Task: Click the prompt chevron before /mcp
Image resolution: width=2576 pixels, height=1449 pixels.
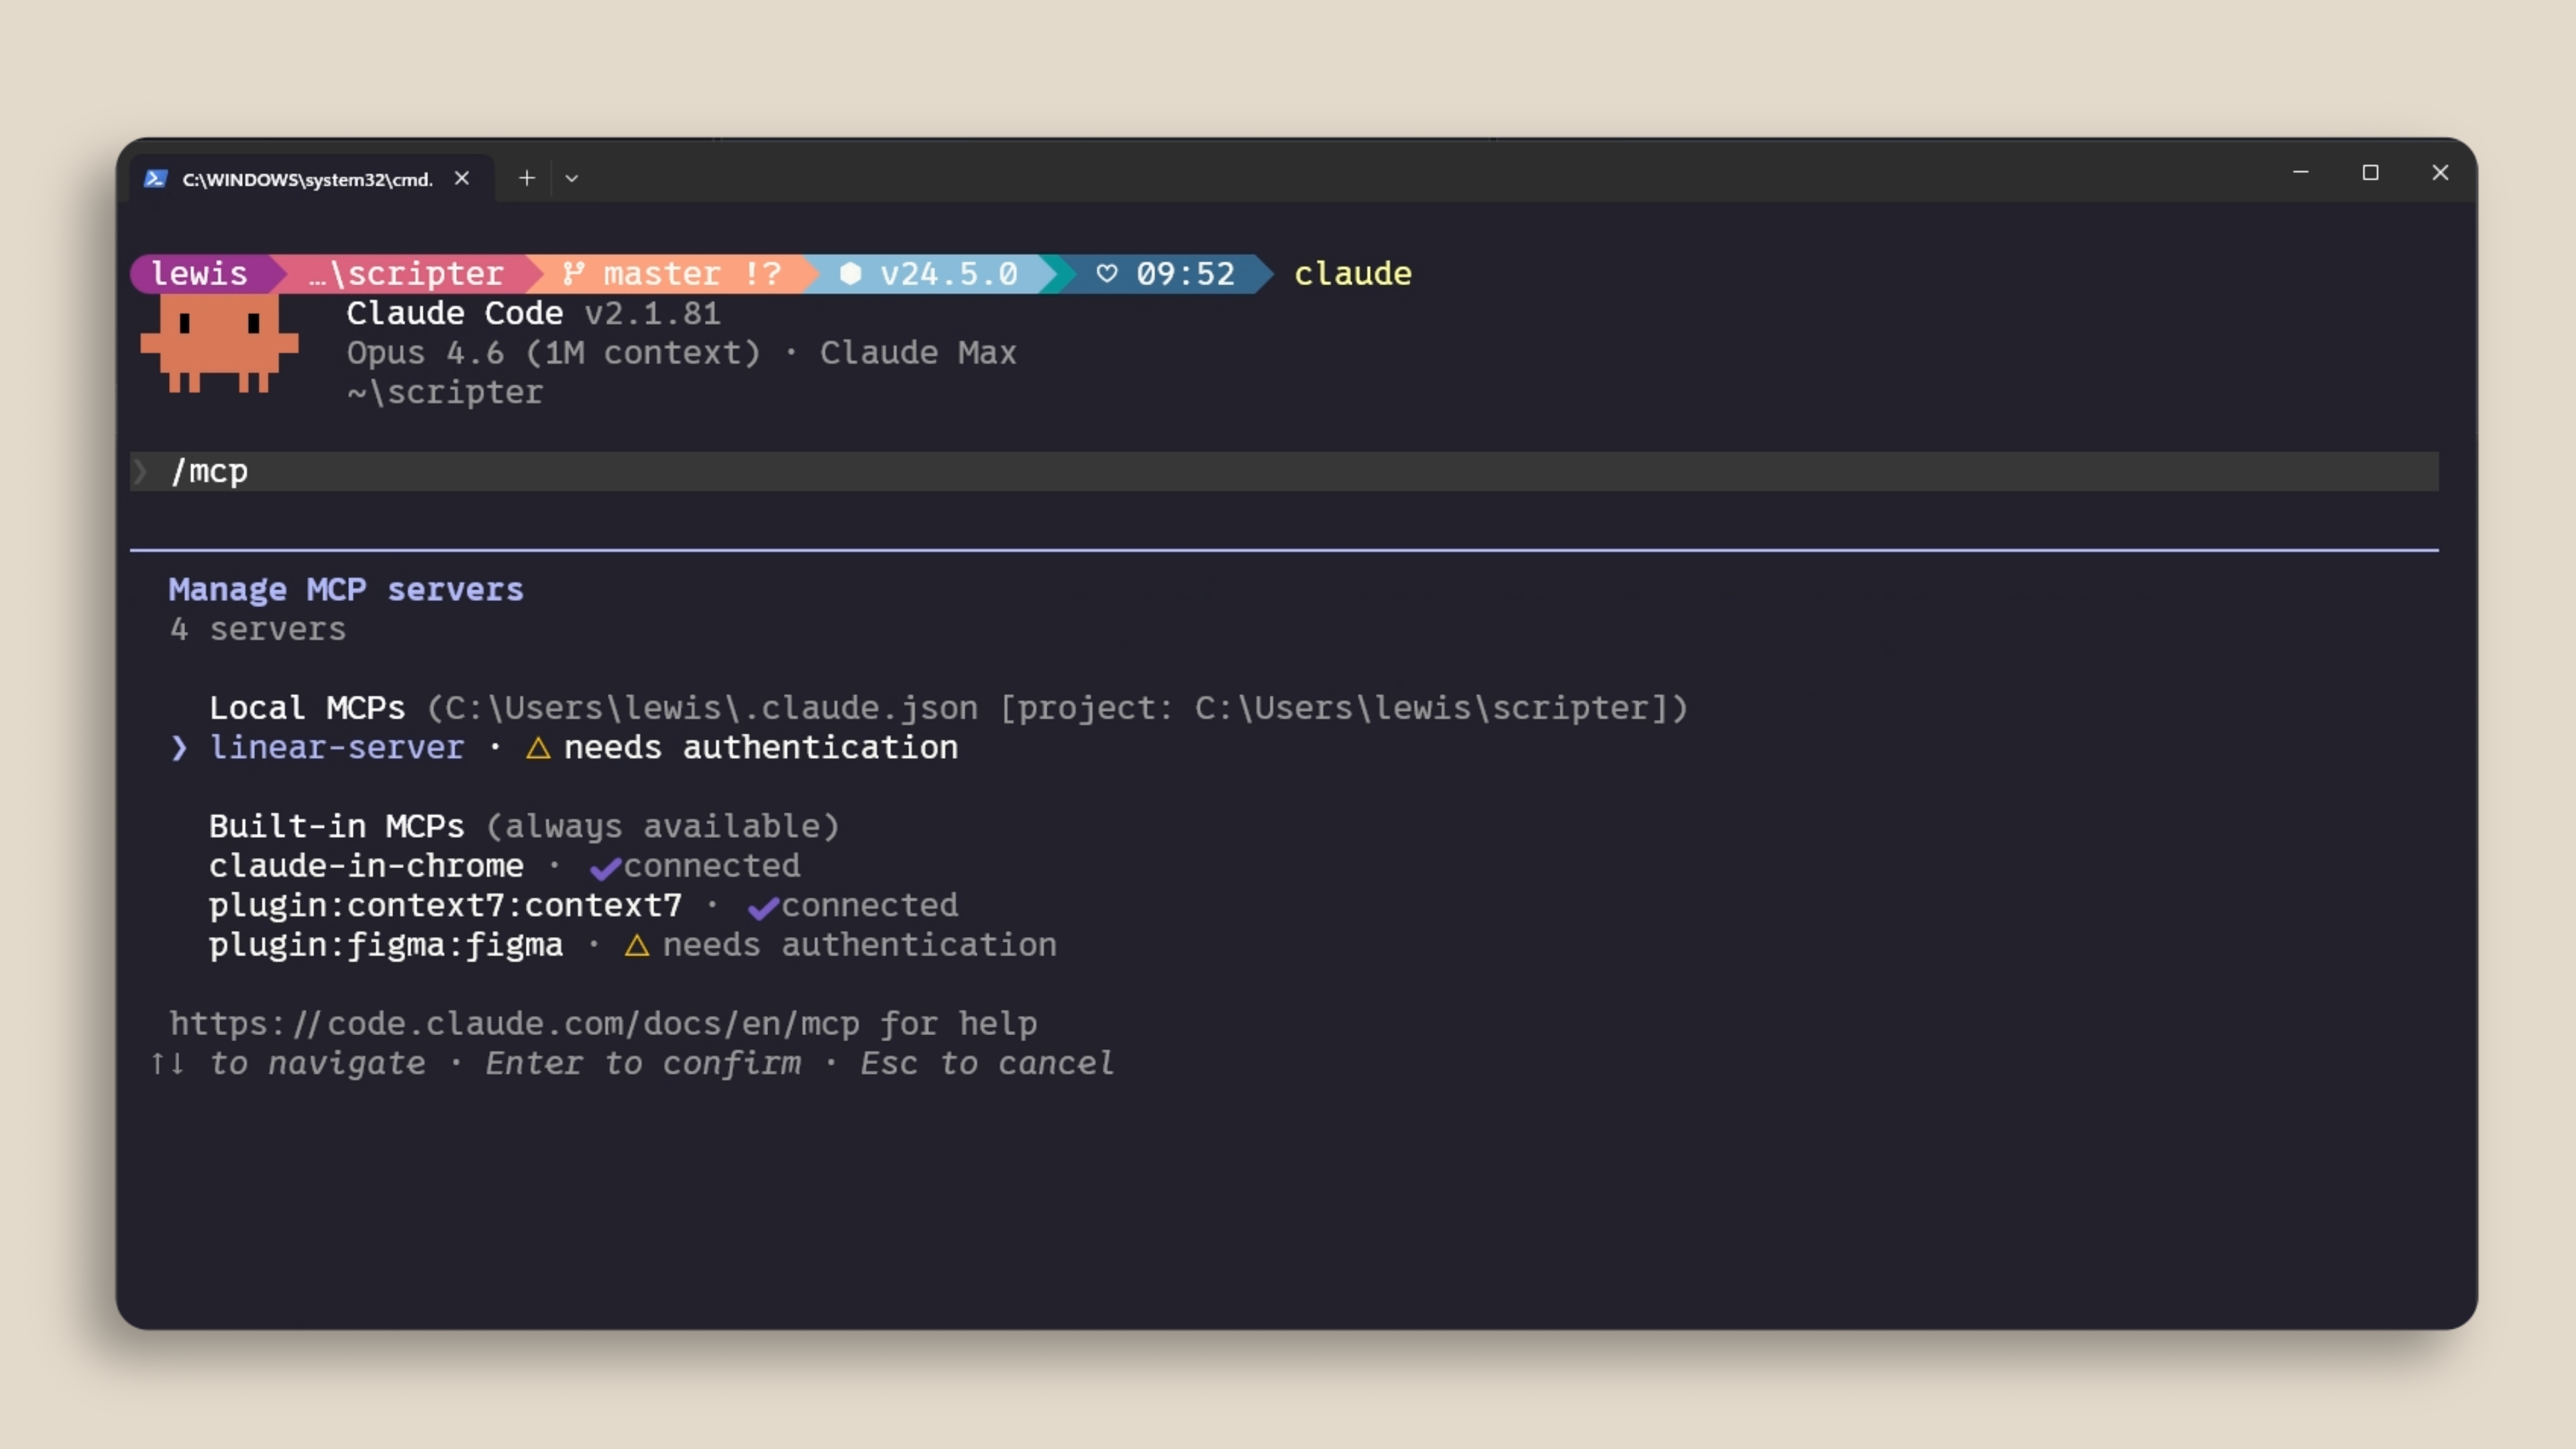Action: click(141, 471)
